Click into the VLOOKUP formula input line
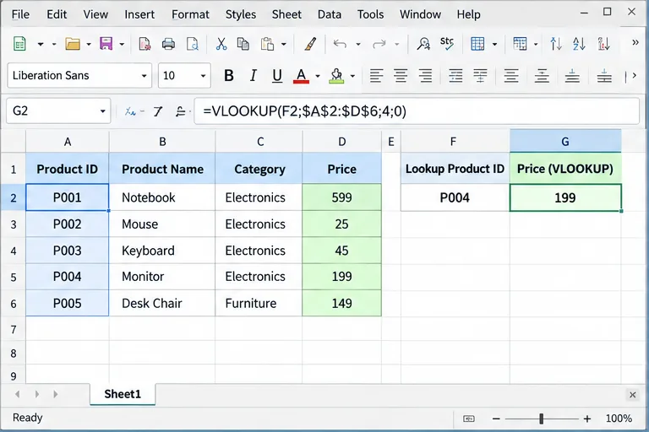Viewport: 649px width, 432px height. 417,111
